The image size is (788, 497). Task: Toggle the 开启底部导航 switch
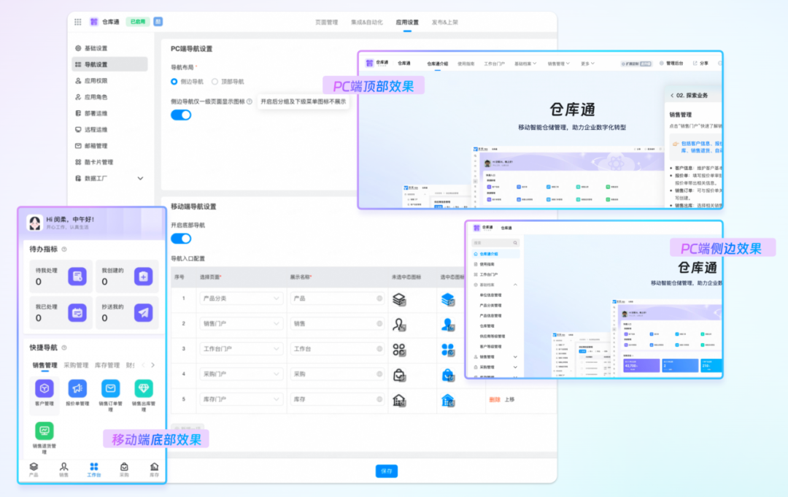[181, 239]
